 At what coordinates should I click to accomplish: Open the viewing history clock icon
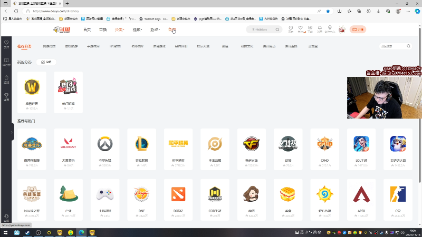(291, 29)
